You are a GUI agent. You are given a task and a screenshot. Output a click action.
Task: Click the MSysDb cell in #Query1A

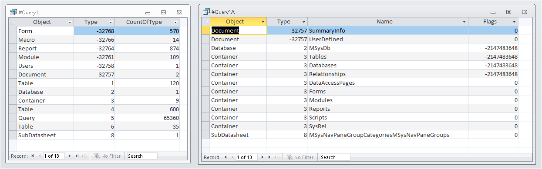click(x=388, y=48)
